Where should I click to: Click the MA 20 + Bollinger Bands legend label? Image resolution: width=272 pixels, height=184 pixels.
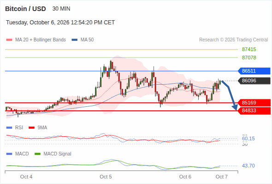pos(41,40)
